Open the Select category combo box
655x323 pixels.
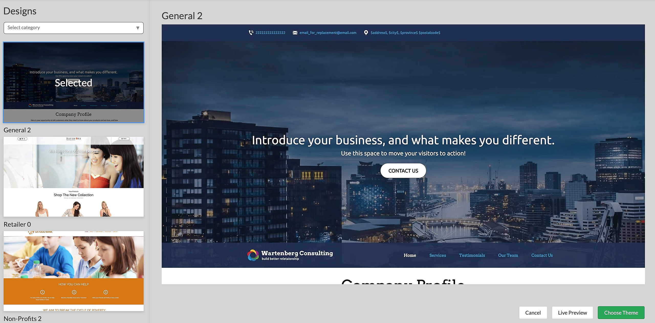(73, 28)
